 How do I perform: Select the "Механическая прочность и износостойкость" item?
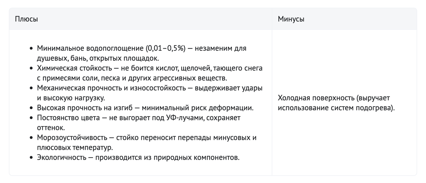click(149, 92)
